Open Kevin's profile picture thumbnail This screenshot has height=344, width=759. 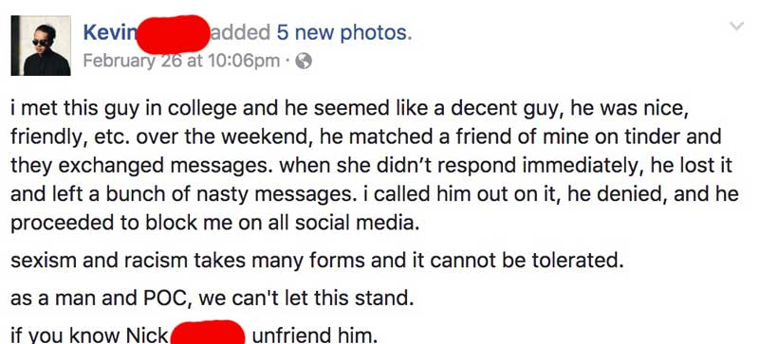(41, 45)
